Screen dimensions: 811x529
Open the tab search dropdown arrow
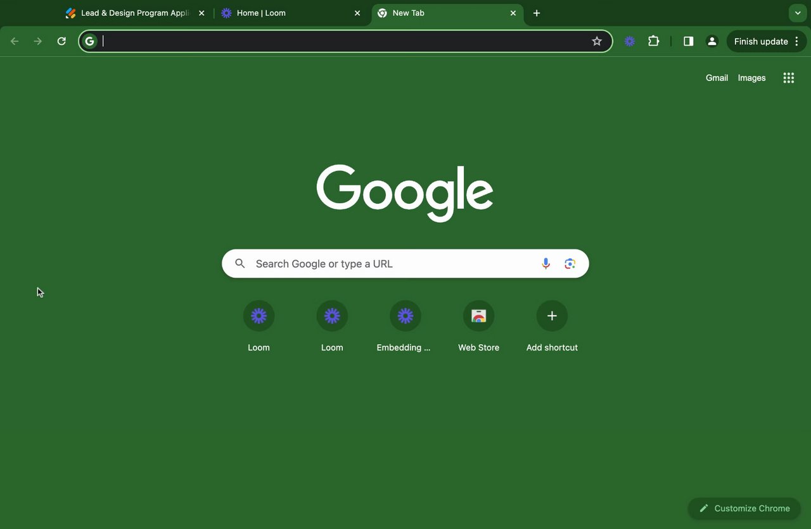coord(798,13)
